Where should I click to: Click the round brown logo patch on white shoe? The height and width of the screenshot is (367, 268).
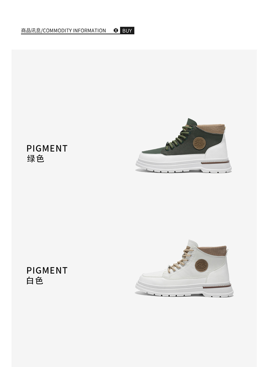point(202,265)
